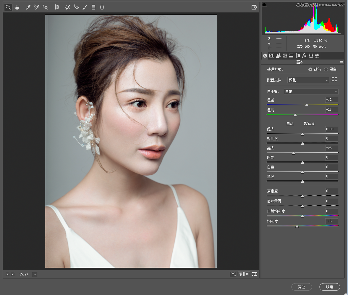Choose the Adjustment Brush tool
The image size is (348, 295).
(x=85, y=7)
